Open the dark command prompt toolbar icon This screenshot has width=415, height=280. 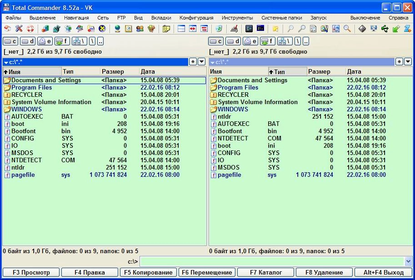click(249, 28)
